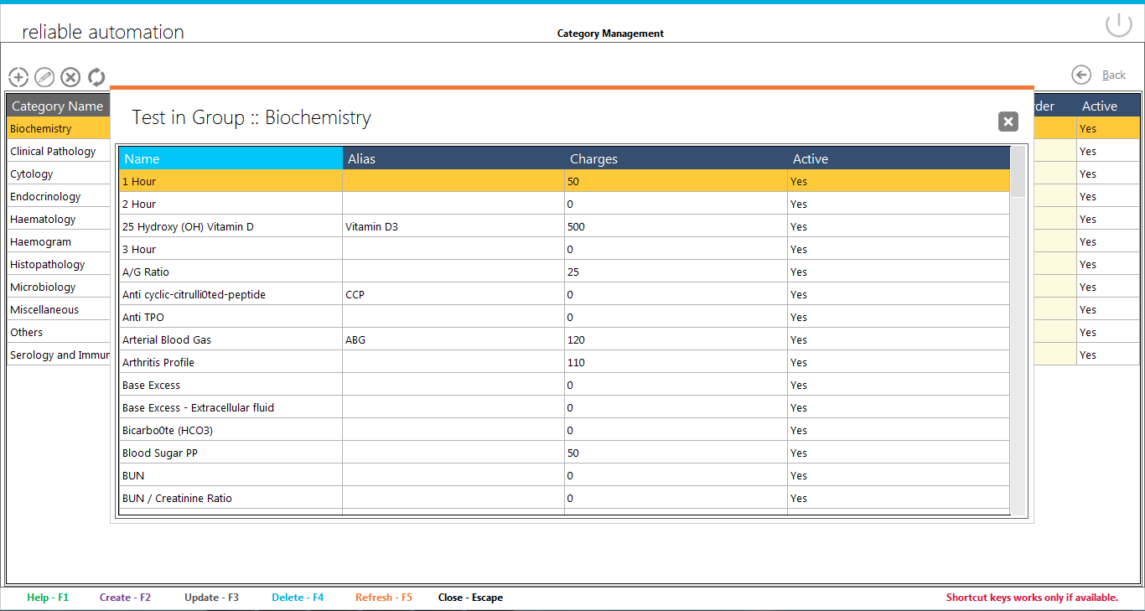The width and height of the screenshot is (1145, 611).
Task: Select the 3 Hour test row
Action: [564, 249]
